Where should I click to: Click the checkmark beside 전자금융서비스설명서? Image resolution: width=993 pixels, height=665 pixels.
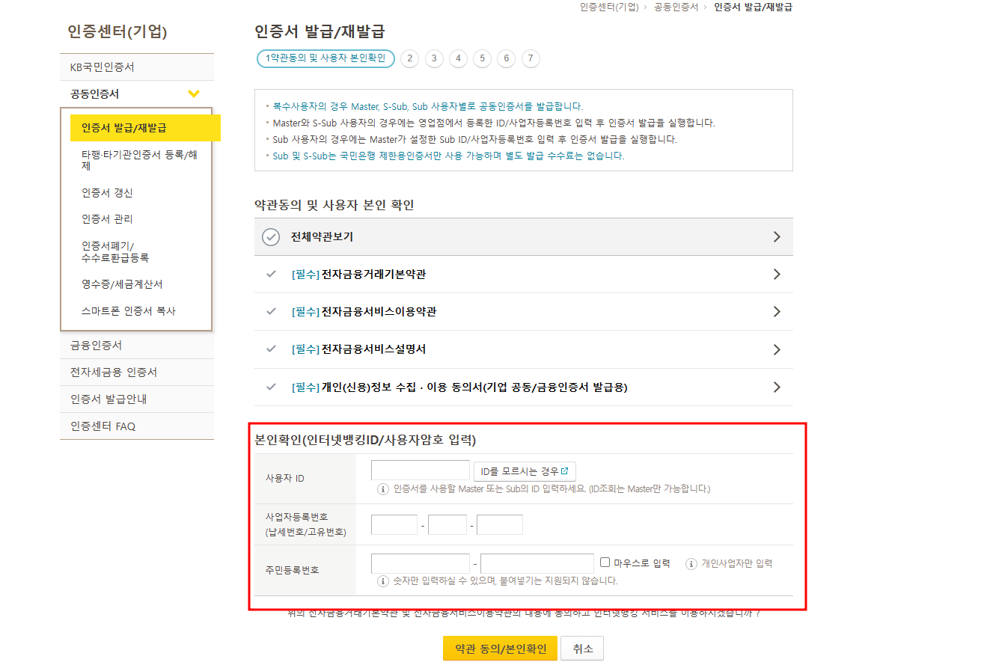(271, 349)
